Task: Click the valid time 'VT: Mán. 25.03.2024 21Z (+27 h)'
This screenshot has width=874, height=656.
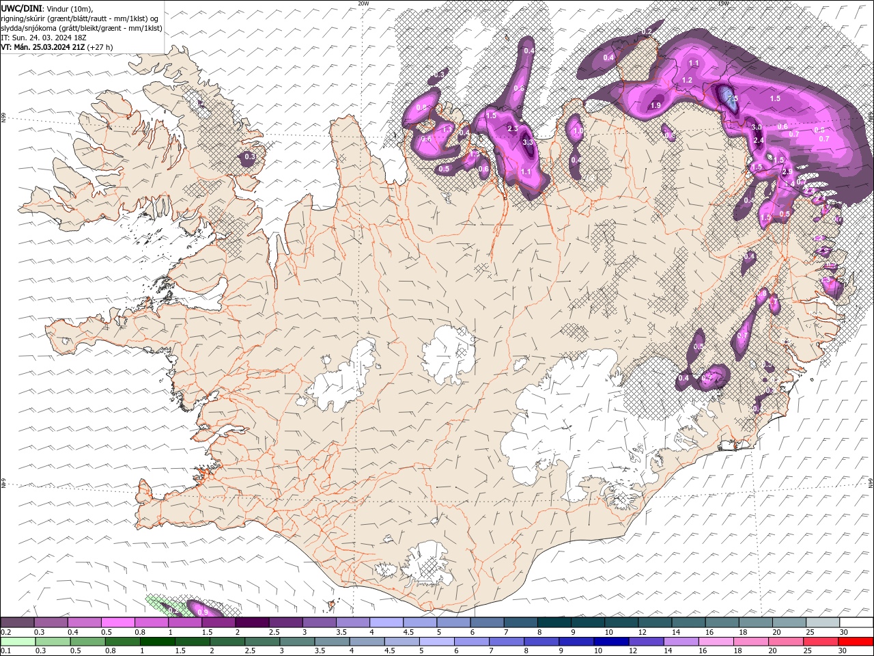Action: point(57,47)
